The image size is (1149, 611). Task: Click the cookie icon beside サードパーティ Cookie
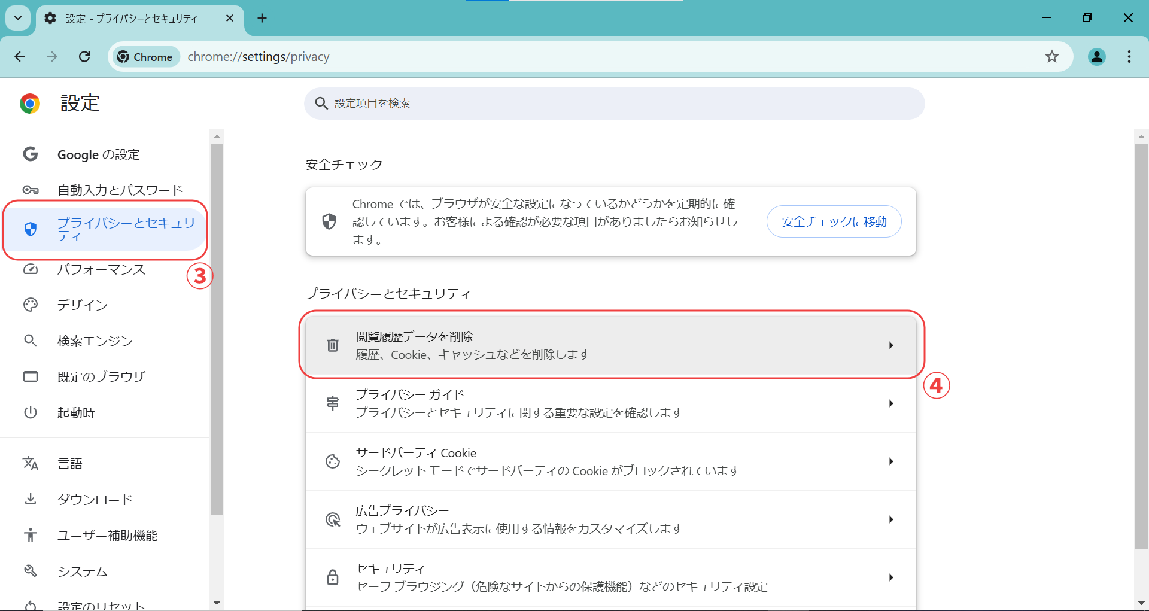click(333, 461)
